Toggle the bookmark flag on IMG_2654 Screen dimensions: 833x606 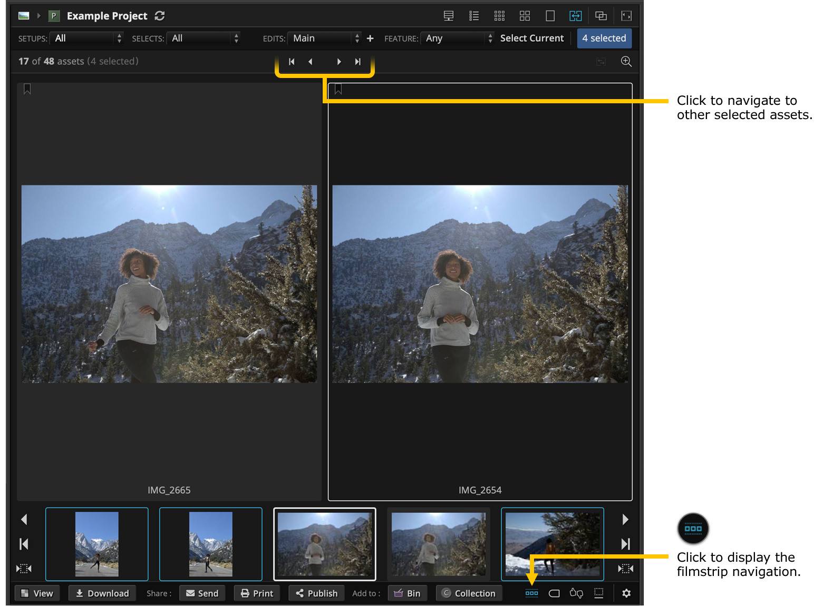(338, 89)
